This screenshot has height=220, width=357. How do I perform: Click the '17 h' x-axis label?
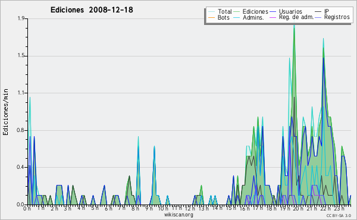point(258,208)
